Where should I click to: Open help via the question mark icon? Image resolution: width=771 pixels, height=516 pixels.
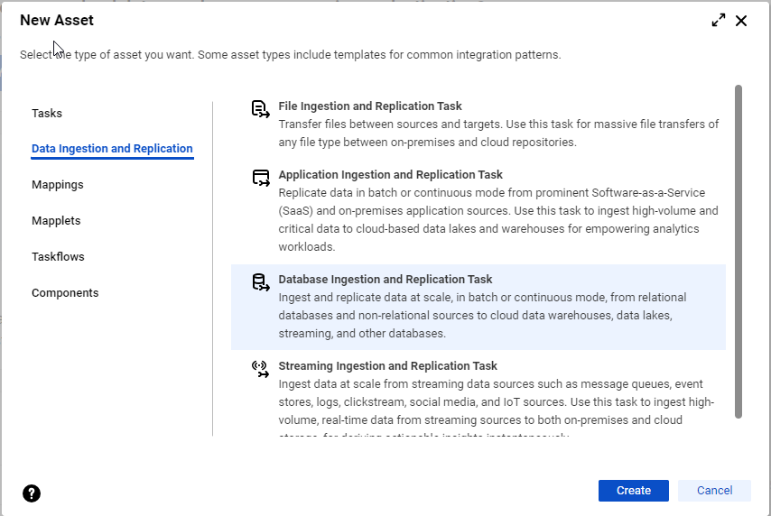click(32, 493)
